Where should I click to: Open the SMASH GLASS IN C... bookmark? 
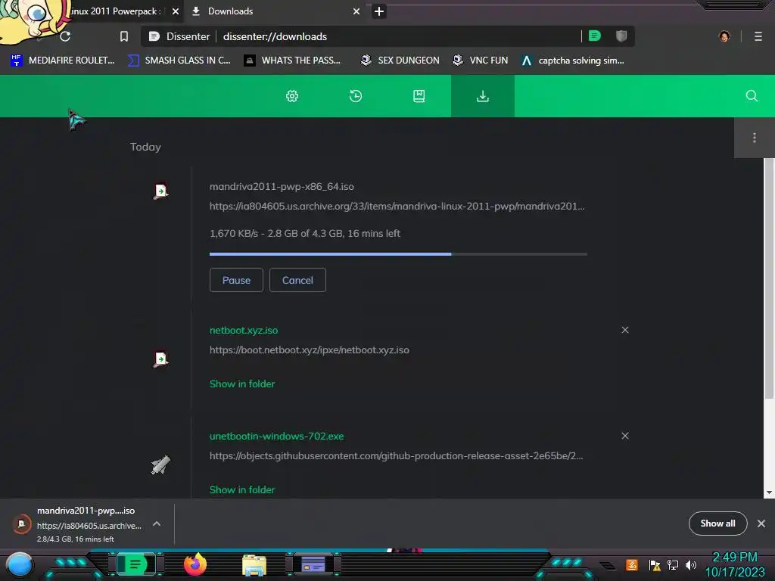[x=179, y=61]
